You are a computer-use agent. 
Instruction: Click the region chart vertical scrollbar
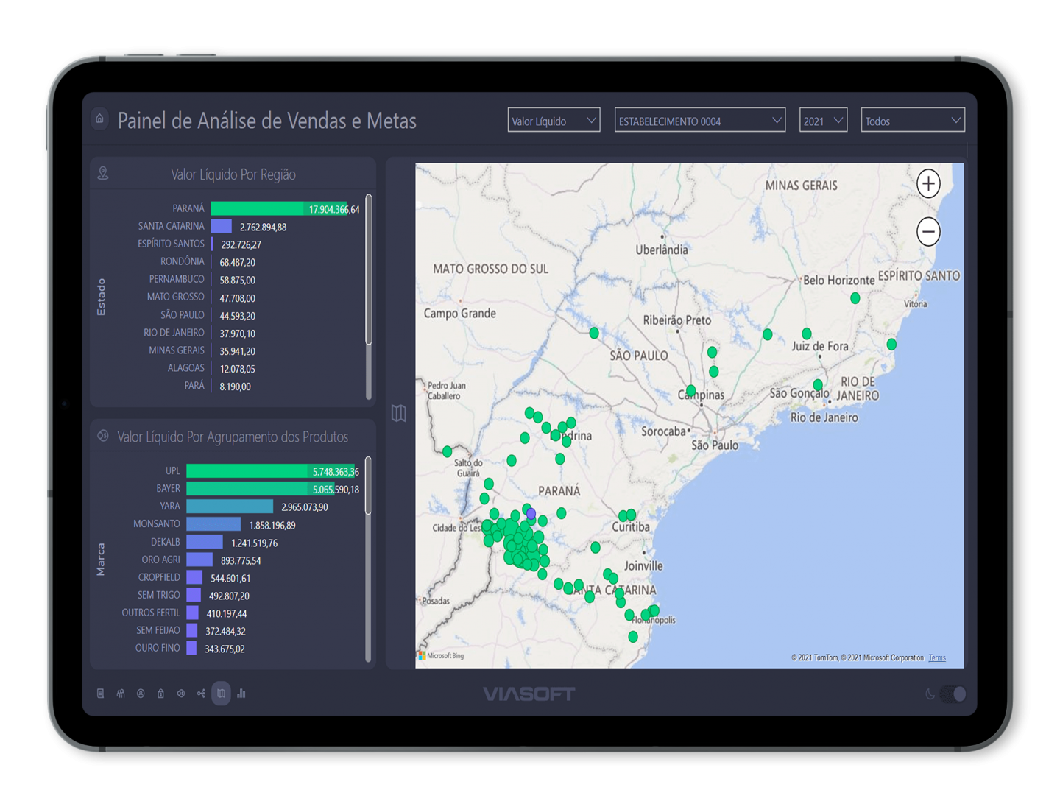(x=368, y=269)
